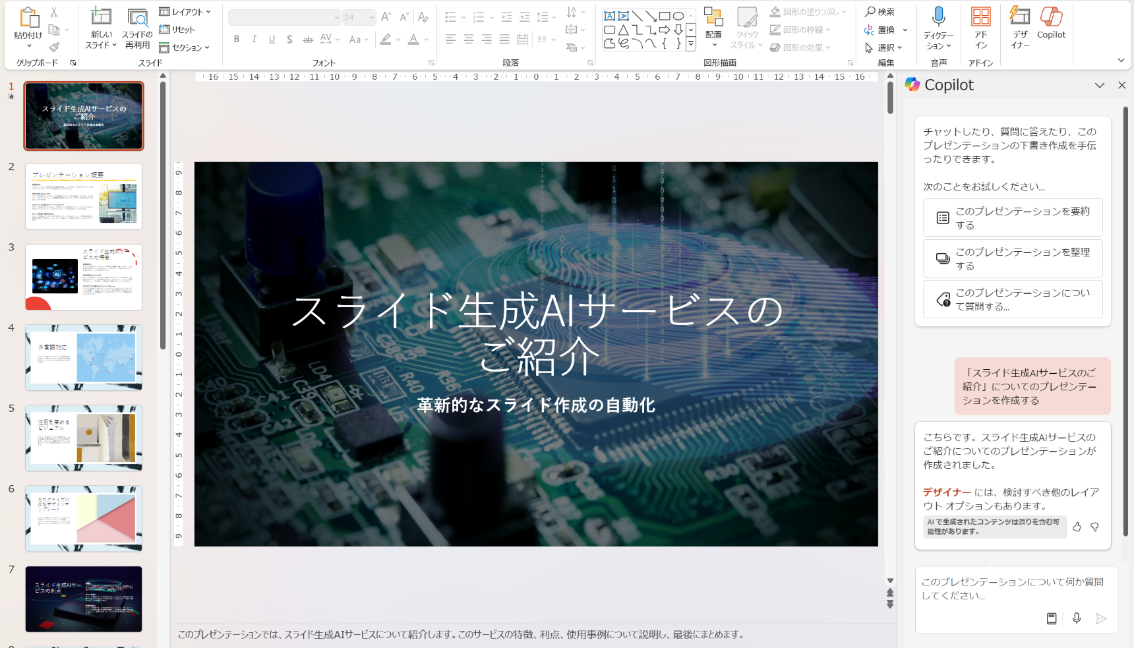Open the prompt guide icon in Copilot input
Viewport: 1134px width, 648px height.
tap(1052, 618)
